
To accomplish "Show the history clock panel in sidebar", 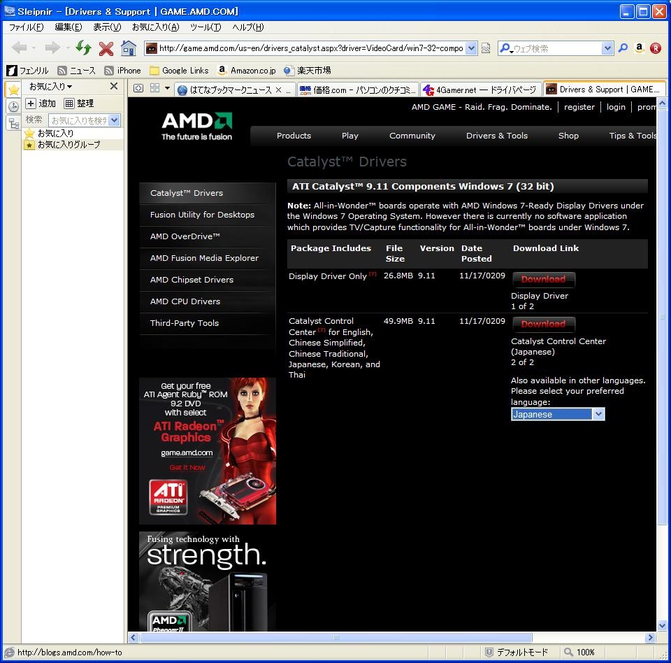I will [x=13, y=106].
